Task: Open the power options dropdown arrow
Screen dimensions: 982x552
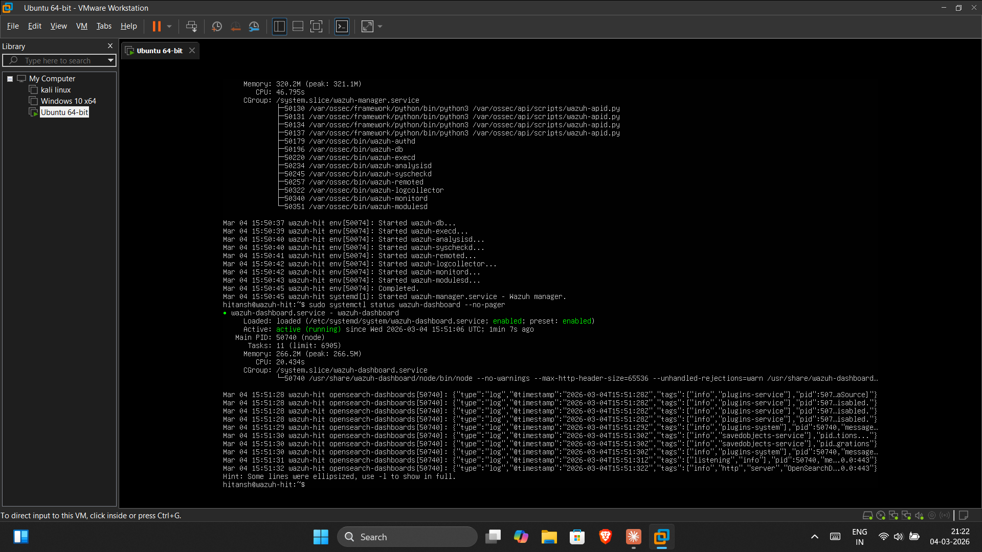Action: (169, 27)
